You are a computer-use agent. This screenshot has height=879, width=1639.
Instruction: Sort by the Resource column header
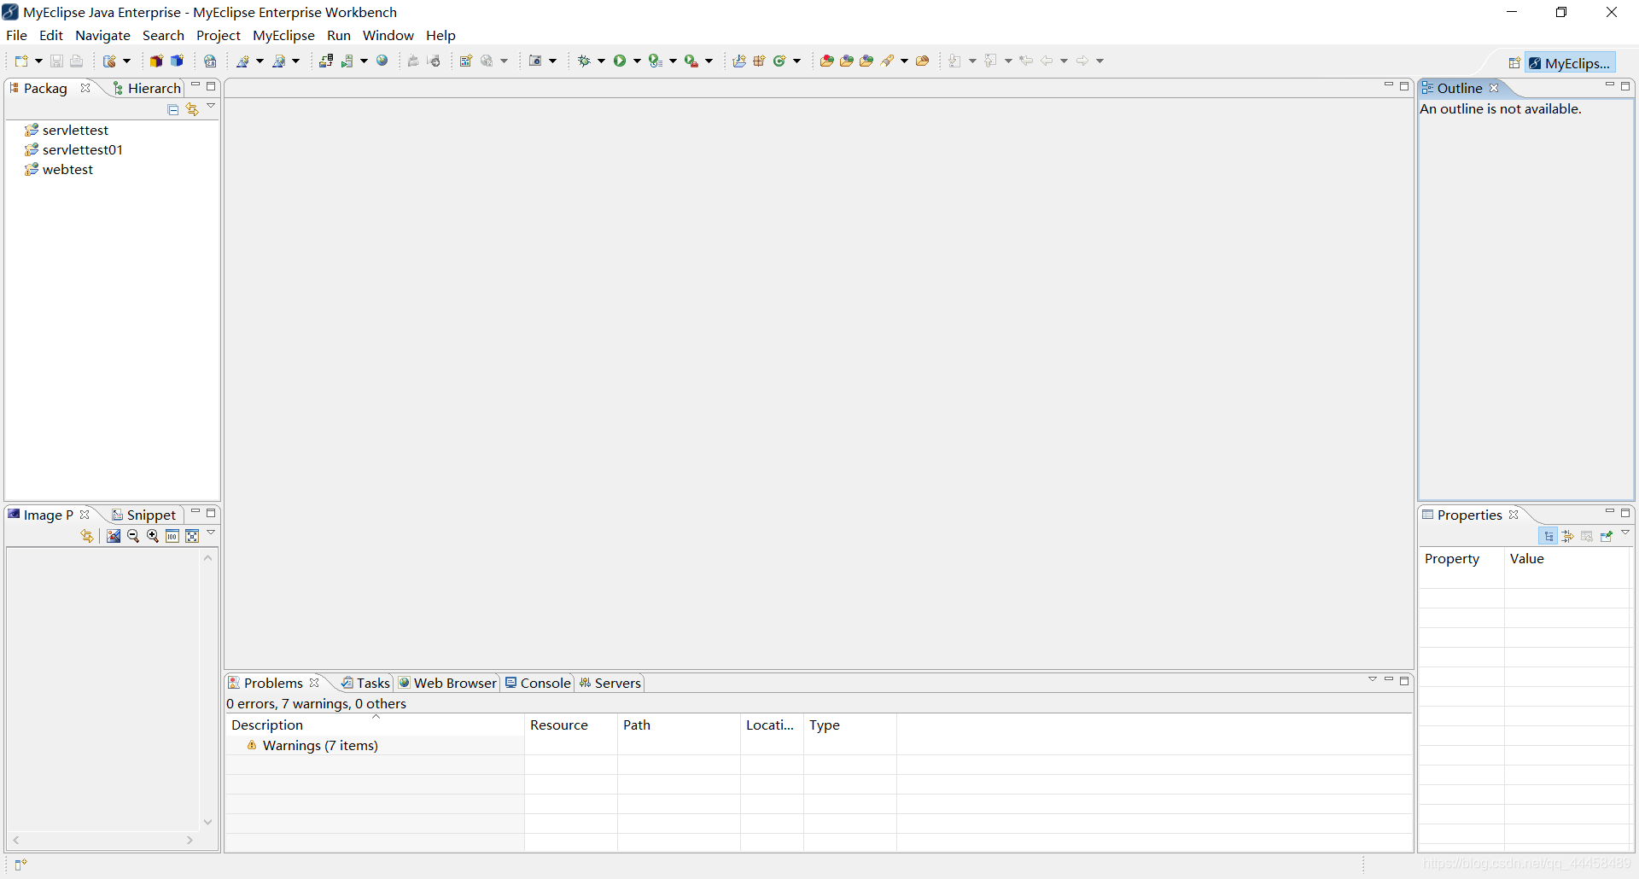click(x=570, y=725)
